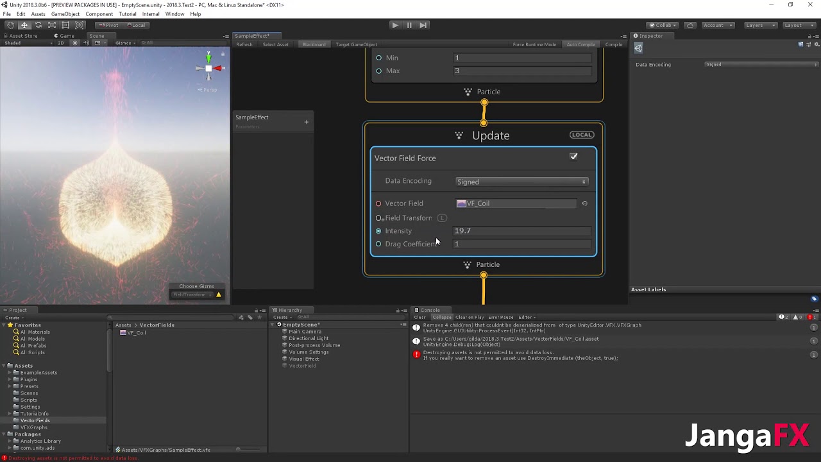This screenshot has width=821, height=462.
Task: Open the Inspector Data Encoding dropdown
Action: tap(761, 65)
